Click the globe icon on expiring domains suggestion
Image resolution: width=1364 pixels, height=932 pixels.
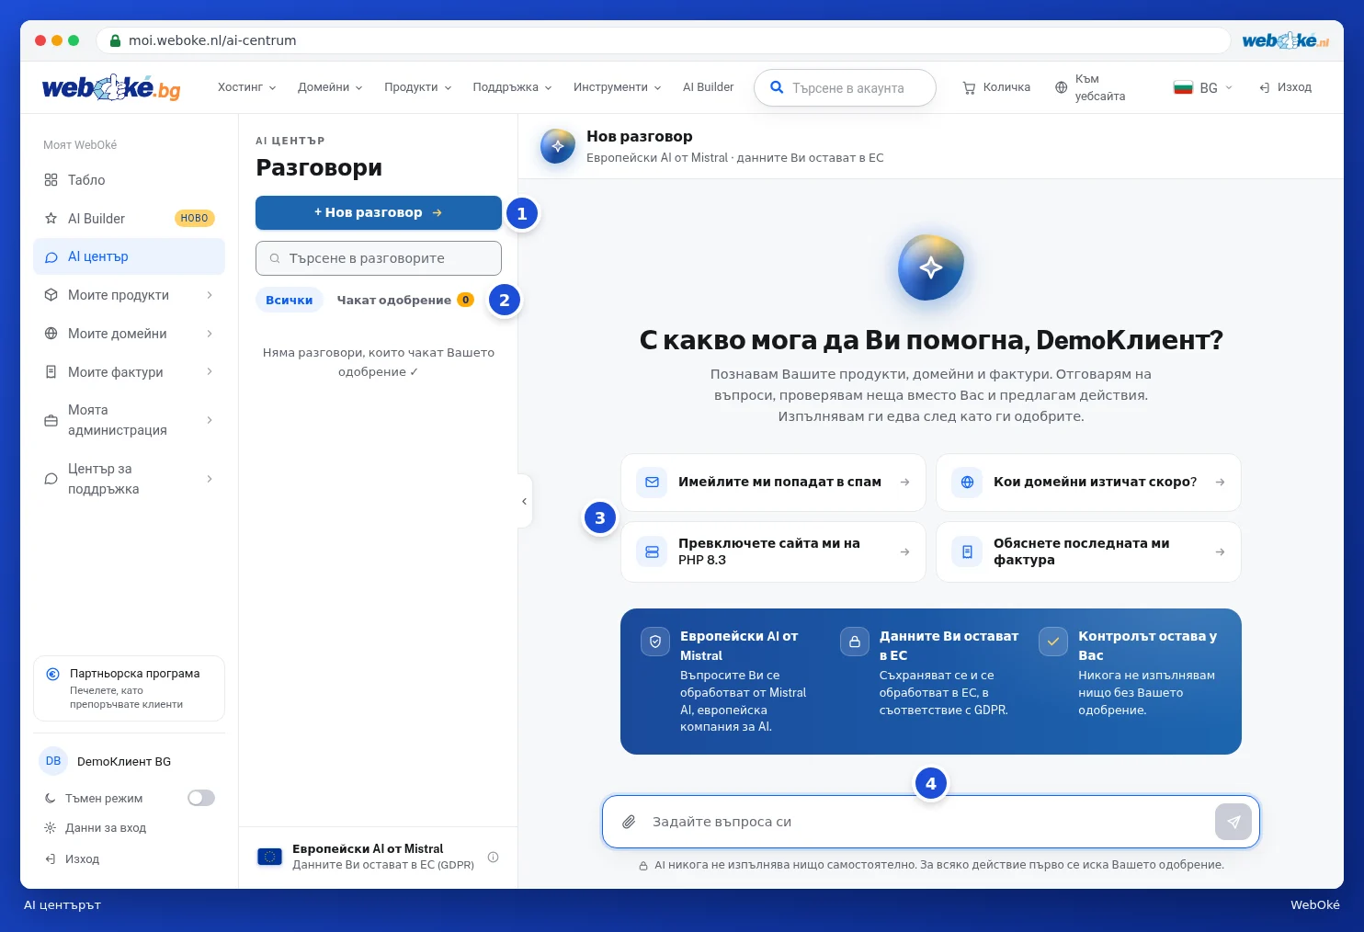click(x=967, y=482)
